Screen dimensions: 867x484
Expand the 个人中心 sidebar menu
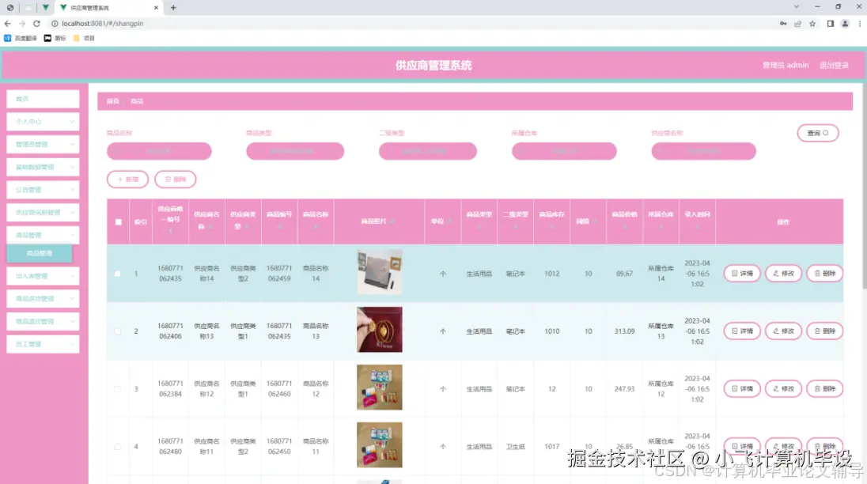[42, 121]
